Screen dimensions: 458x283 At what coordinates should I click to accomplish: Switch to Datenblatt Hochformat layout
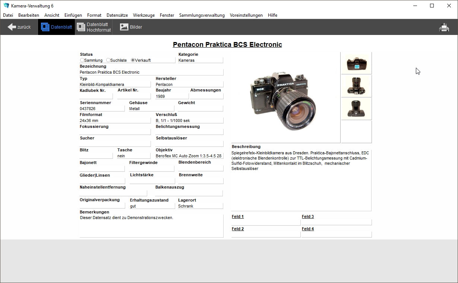(x=81, y=27)
